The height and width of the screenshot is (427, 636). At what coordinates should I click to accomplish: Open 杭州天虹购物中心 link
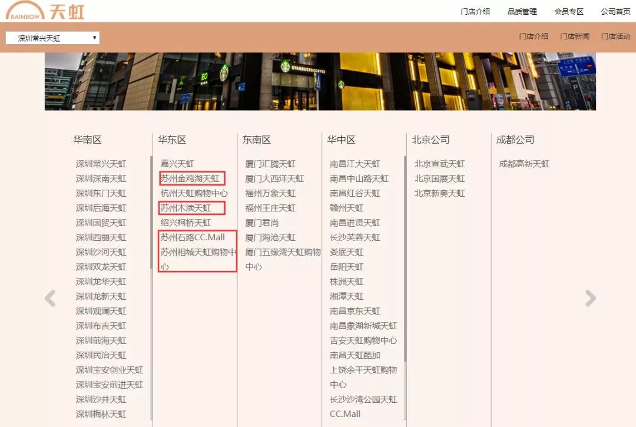pos(194,193)
